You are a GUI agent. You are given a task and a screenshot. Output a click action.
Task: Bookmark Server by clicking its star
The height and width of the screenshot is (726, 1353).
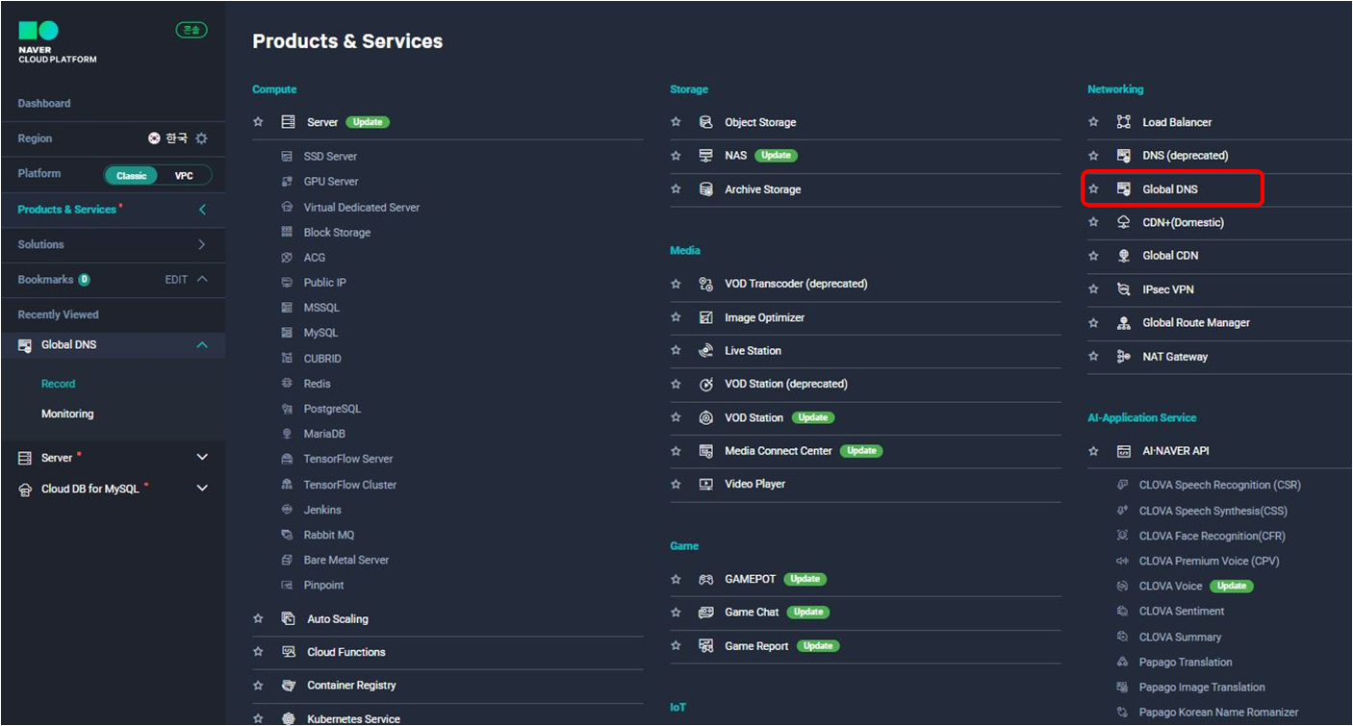click(257, 121)
